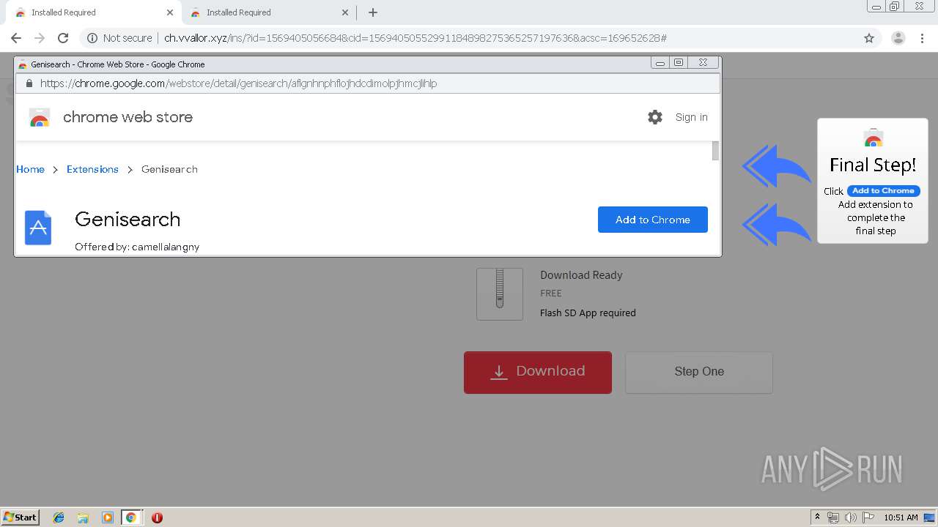Click the Add to Chrome pill in Final Step box
The height and width of the screenshot is (527, 938).
pyautogui.click(x=883, y=191)
